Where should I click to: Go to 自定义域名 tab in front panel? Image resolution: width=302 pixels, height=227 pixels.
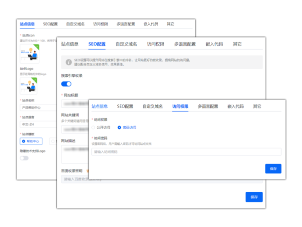click(x=153, y=106)
